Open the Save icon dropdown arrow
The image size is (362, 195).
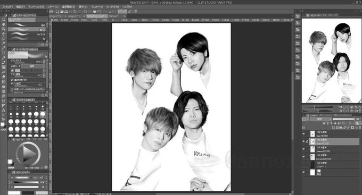pos(70,12)
